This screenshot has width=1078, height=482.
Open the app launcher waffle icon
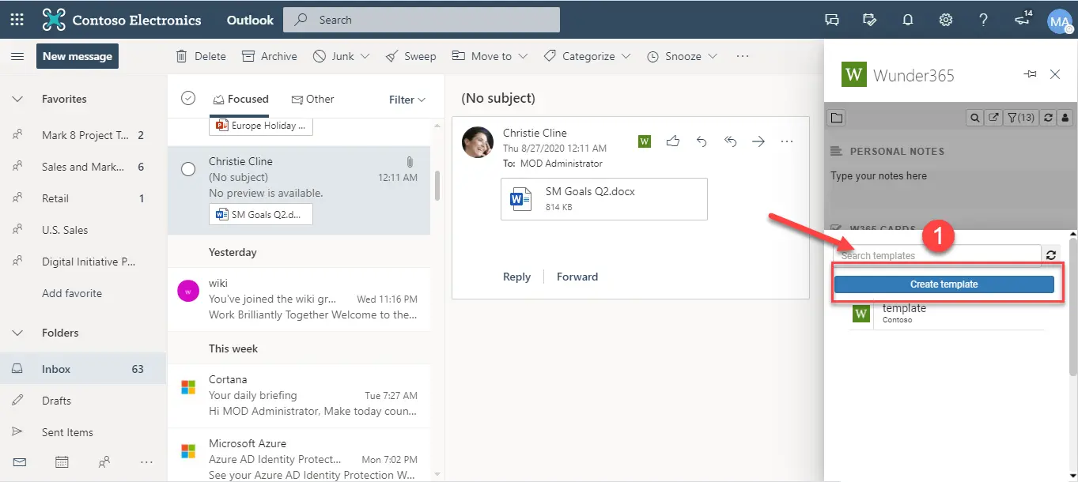[x=17, y=20]
